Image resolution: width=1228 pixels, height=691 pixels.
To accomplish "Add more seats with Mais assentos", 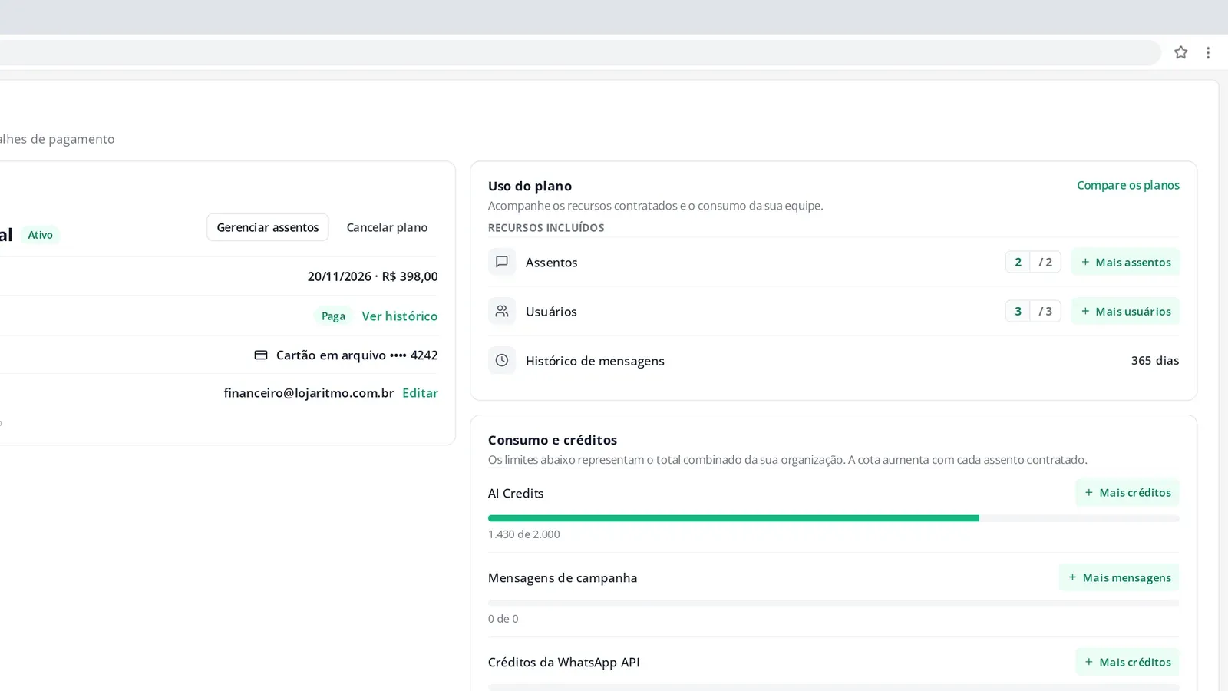I will point(1125,262).
